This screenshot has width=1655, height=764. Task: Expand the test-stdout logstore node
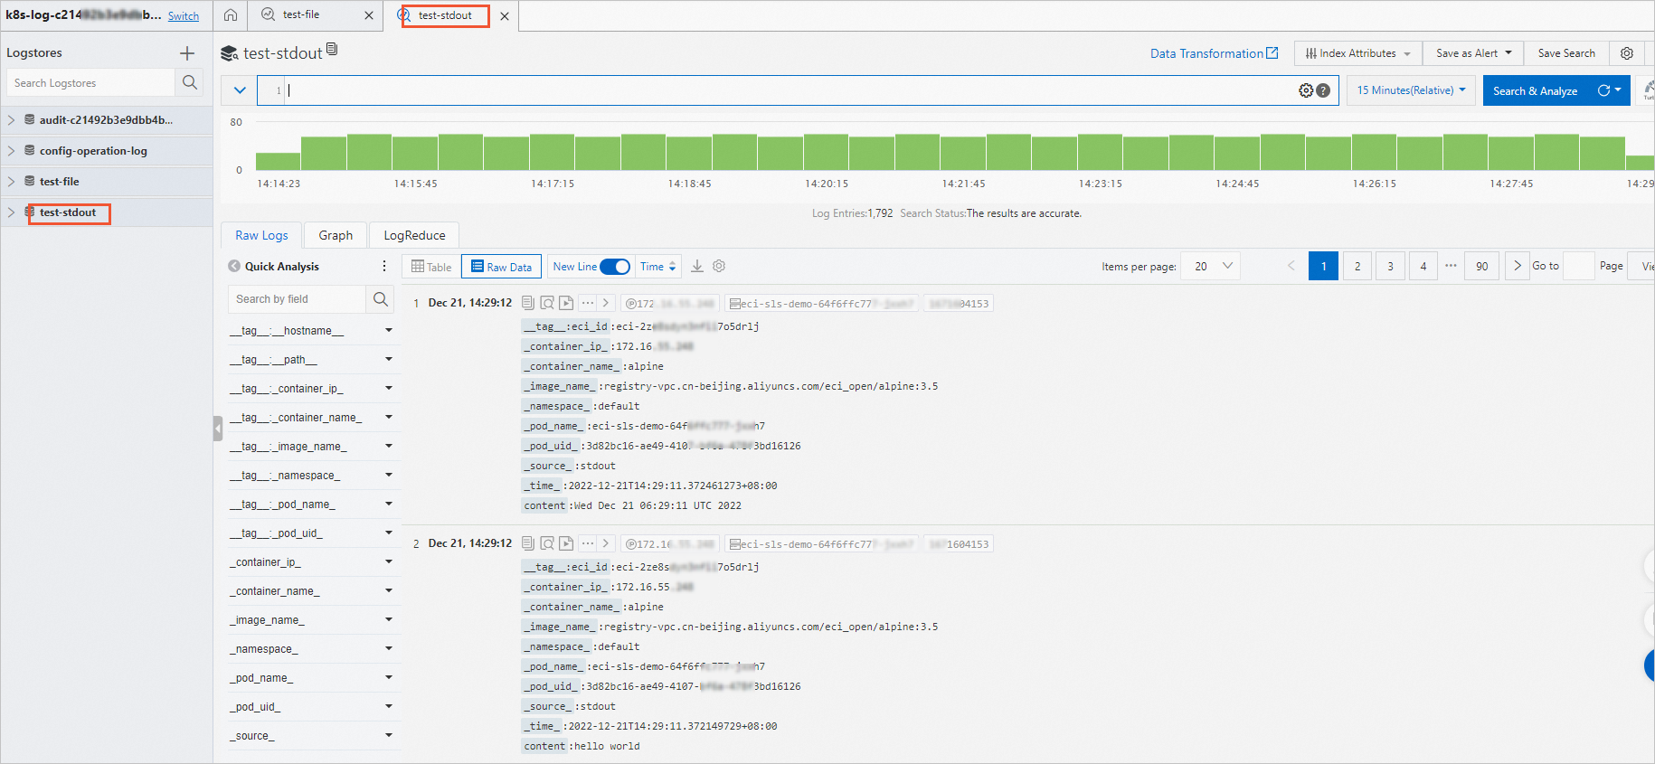(x=12, y=212)
